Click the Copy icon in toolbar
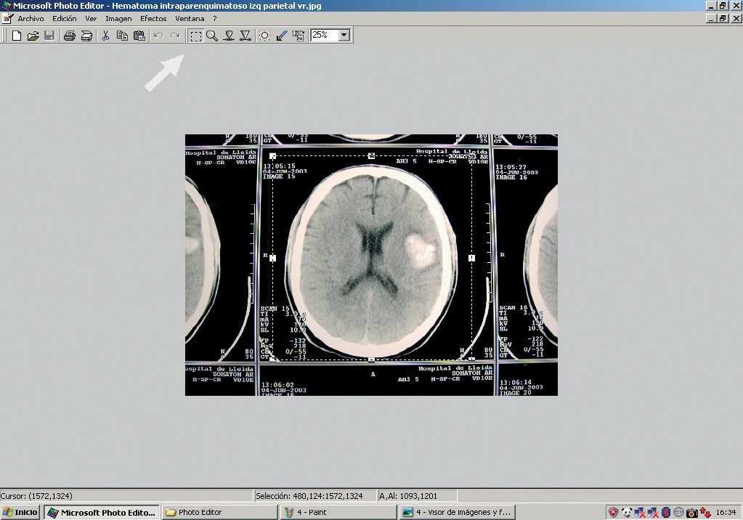 tap(122, 36)
